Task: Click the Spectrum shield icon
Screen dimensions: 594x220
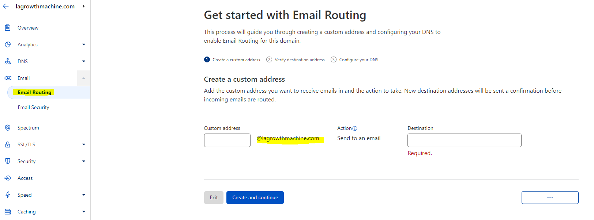Action: pos(8,128)
